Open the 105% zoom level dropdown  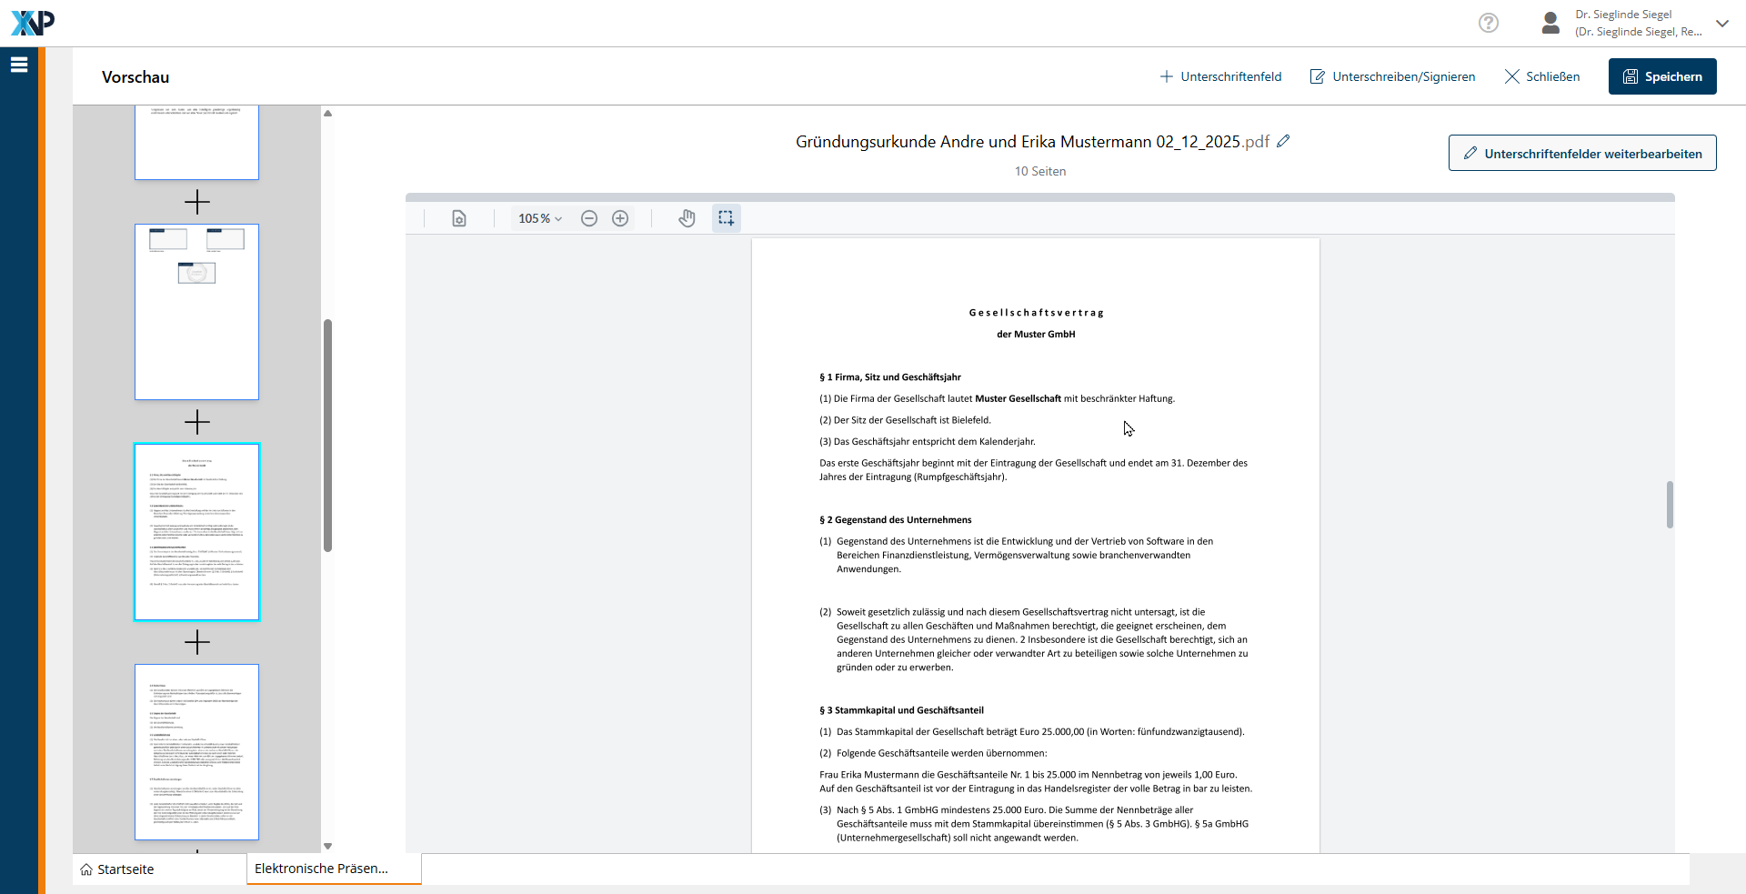pyautogui.click(x=539, y=218)
